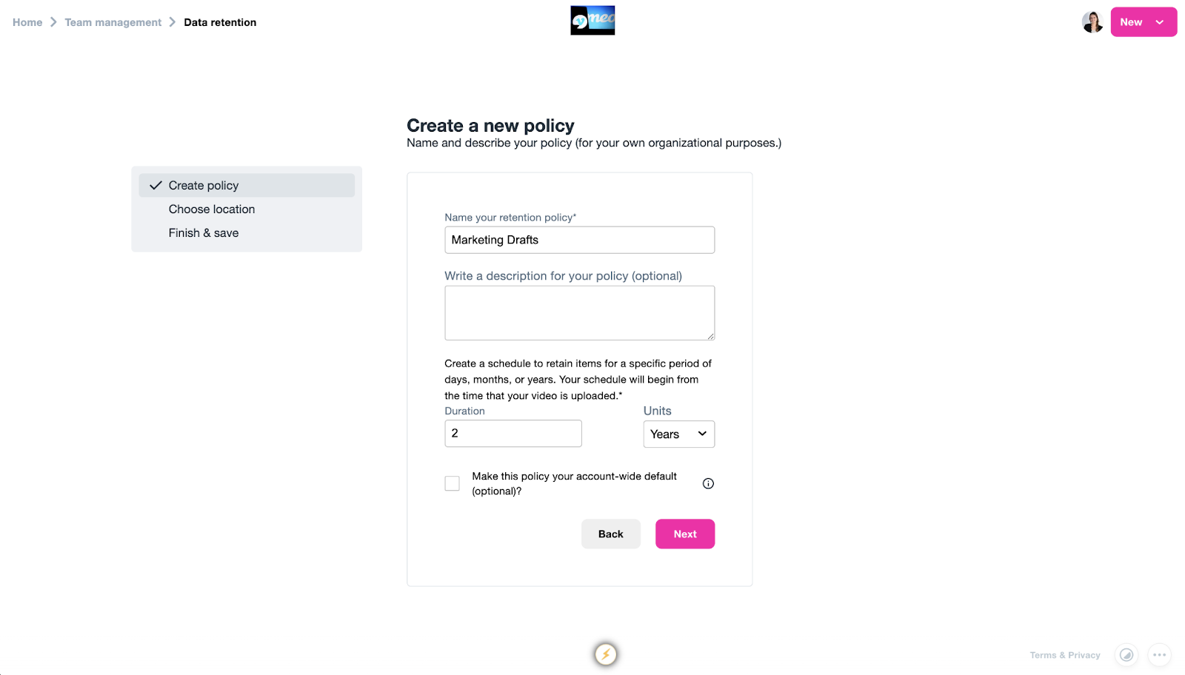1185x675 pixels.
Task: Click the Back button
Action: 610,534
